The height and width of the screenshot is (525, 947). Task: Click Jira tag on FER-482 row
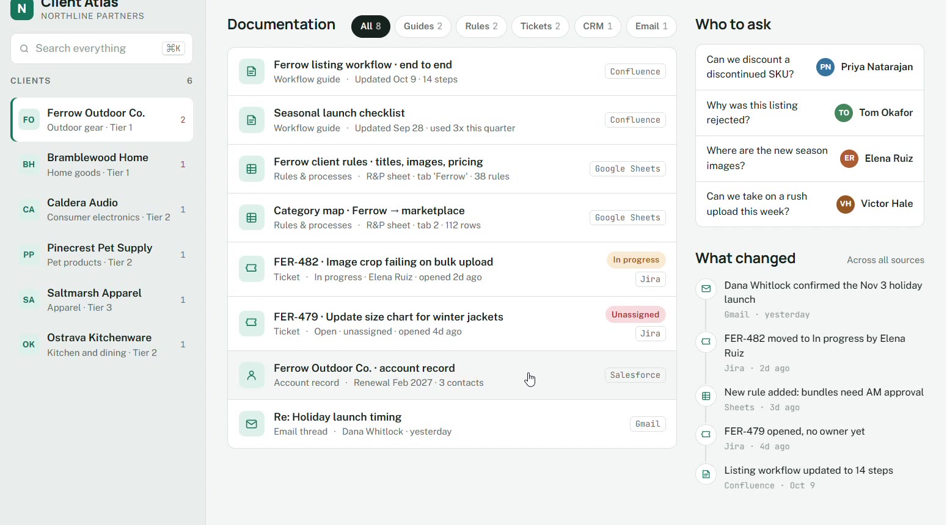(651, 280)
